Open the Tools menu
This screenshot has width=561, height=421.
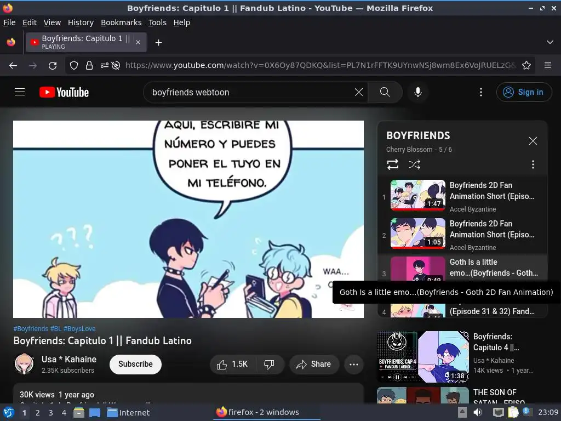pos(157,22)
